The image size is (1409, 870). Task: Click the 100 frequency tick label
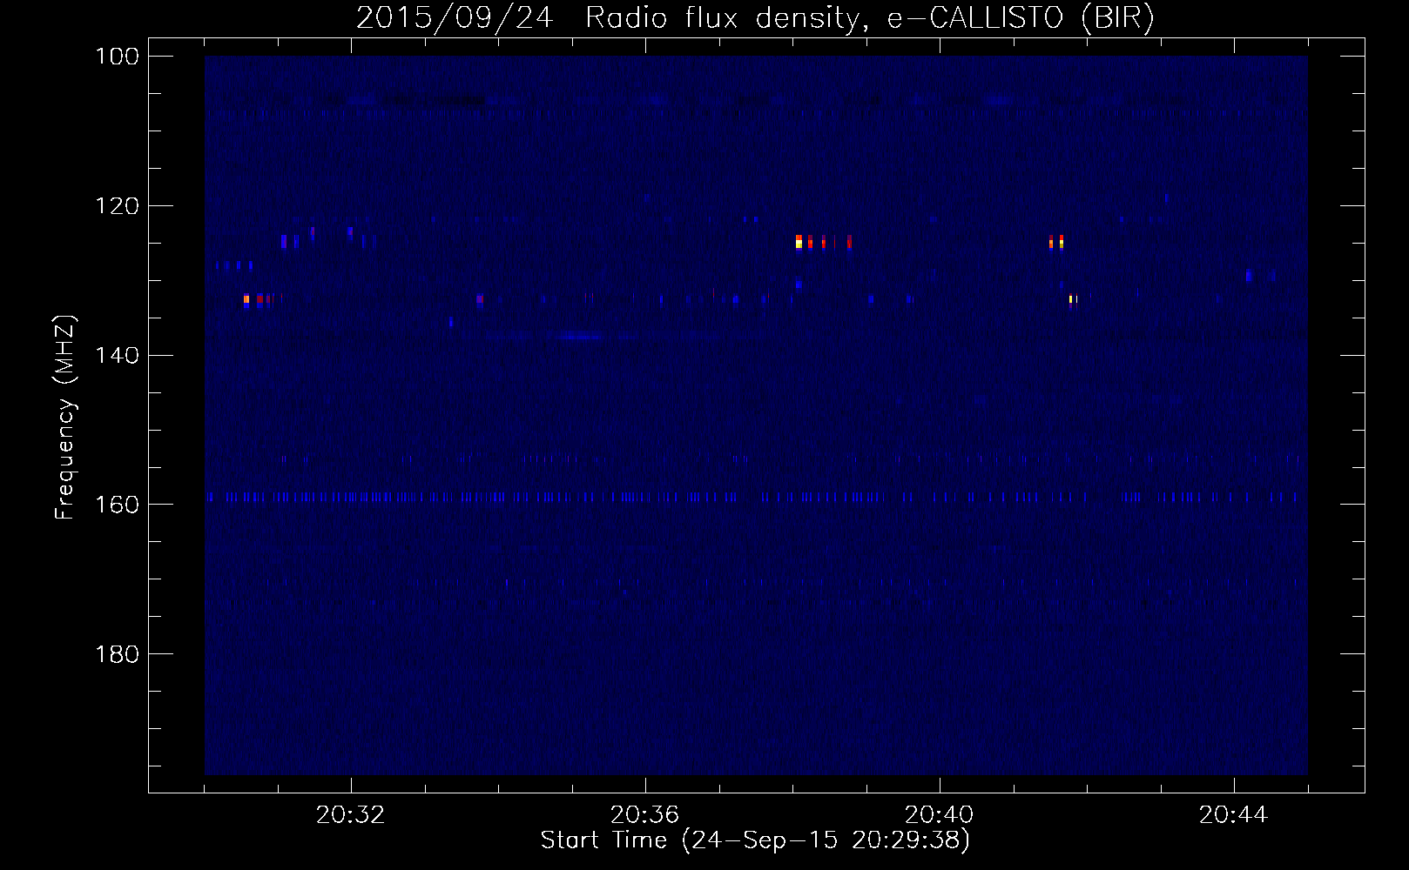click(117, 57)
